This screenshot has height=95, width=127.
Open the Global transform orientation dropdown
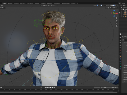pyautogui.click(x=44, y=6)
